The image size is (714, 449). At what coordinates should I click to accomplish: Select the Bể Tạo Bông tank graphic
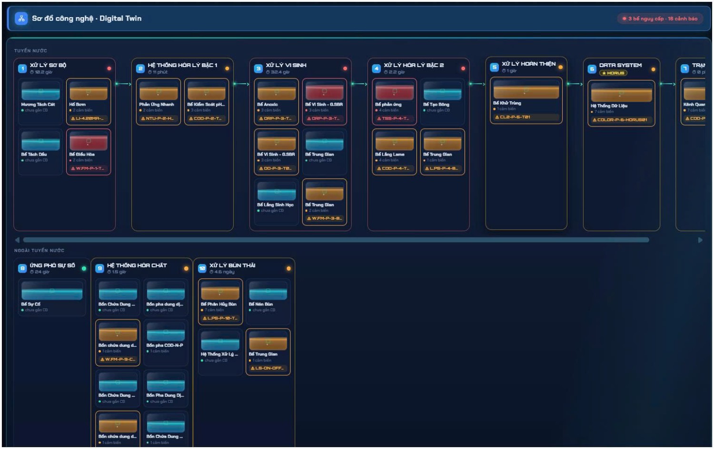(443, 90)
